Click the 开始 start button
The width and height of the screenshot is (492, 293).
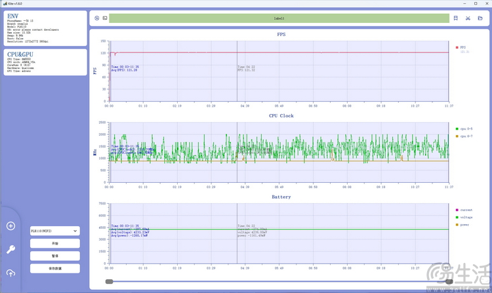[55, 243]
